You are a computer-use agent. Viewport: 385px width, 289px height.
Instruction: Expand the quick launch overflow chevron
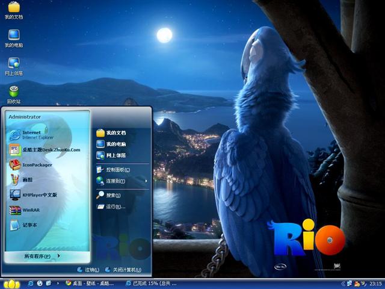point(58,284)
